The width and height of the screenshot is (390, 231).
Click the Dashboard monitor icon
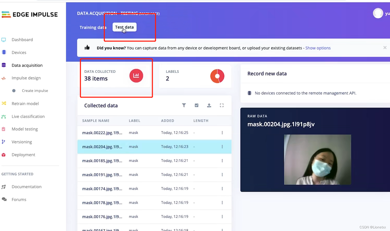coord(4,40)
